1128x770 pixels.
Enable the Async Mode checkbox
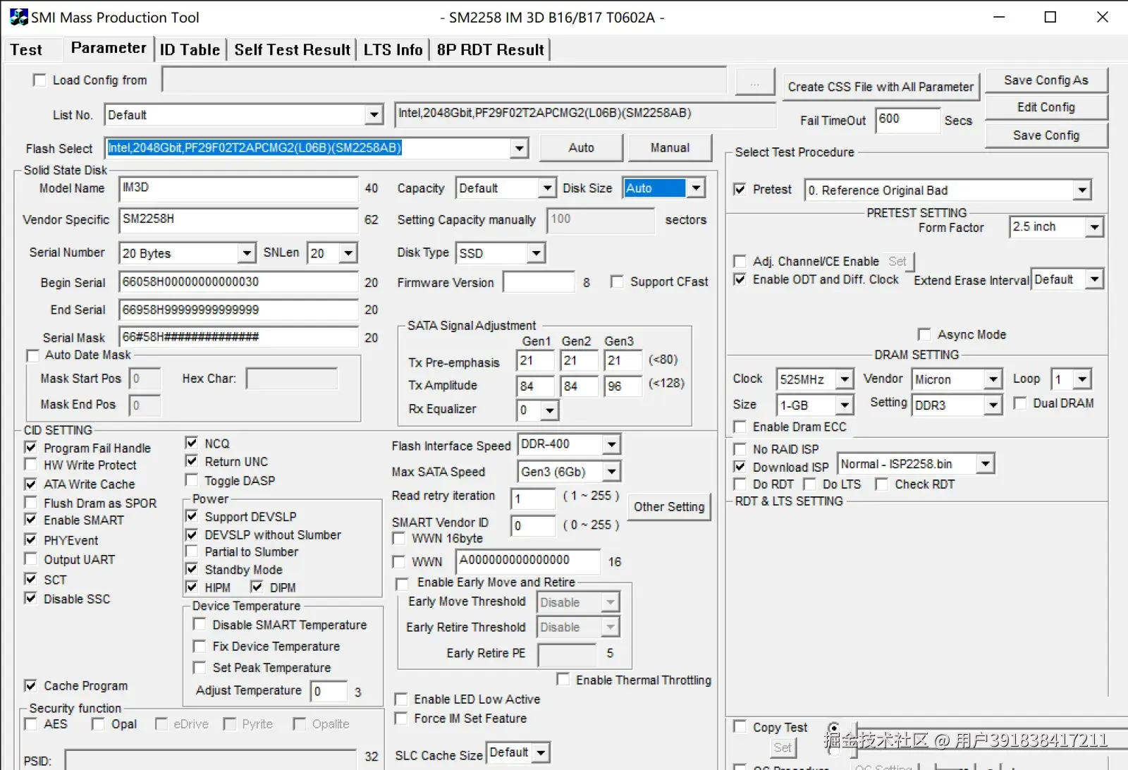tap(924, 334)
